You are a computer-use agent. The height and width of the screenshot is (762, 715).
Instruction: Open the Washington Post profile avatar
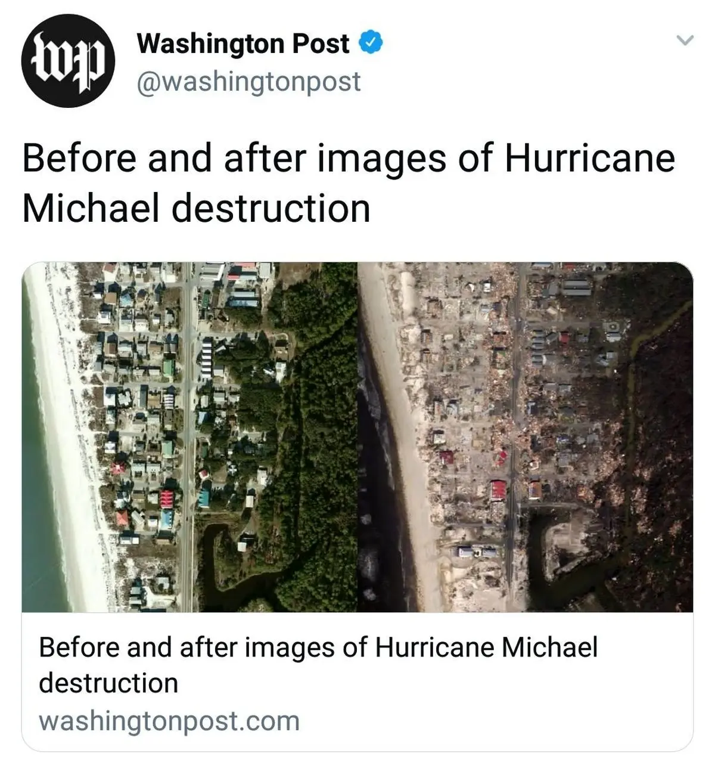click(x=67, y=61)
